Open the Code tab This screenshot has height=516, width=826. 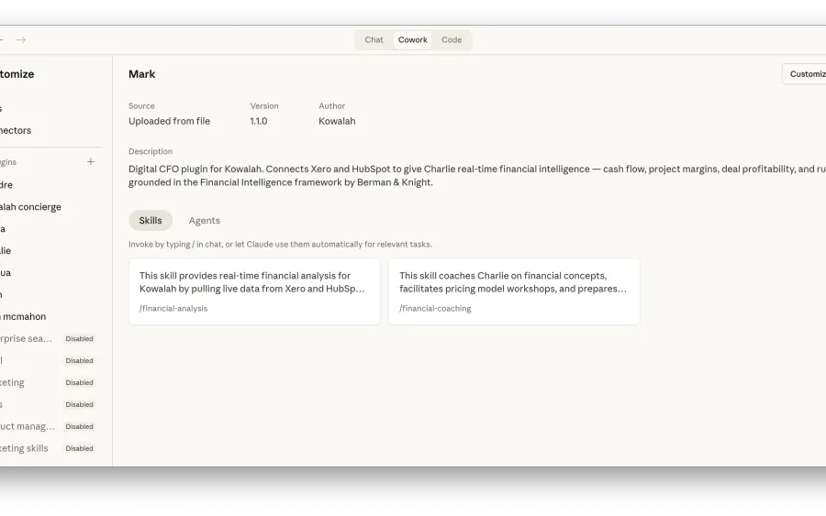tap(452, 40)
